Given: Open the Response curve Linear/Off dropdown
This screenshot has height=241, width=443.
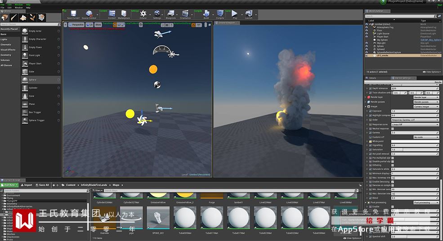Looking at the screenshot, I should 415,124.
